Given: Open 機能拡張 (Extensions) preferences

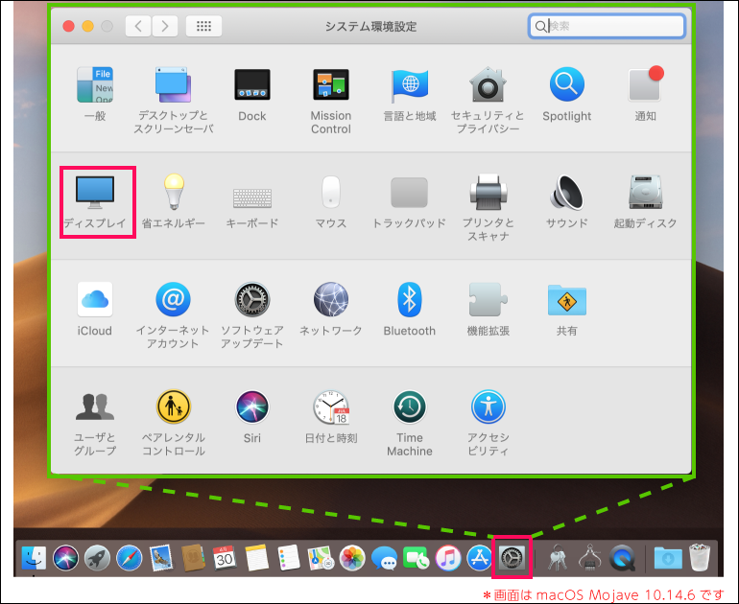Looking at the screenshot, I should pos(488,309).
